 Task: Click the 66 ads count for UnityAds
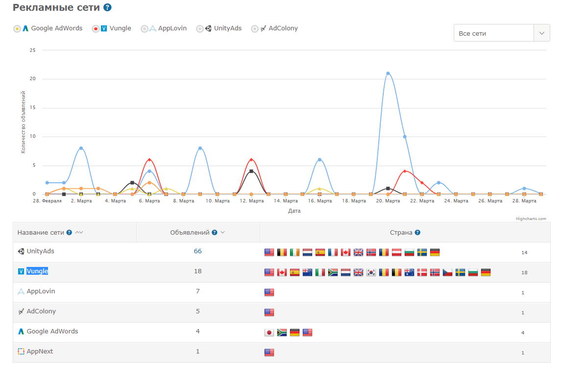tap(197, 251)
